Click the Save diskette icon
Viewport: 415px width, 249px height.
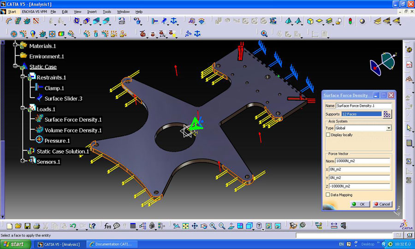27,226
